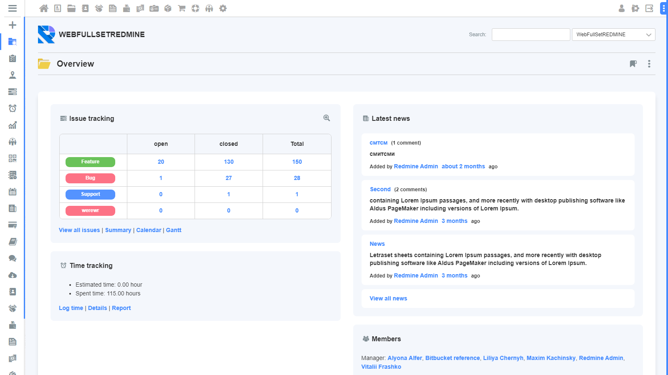Toggle the bookmark flag on the Overview page
668x375 pixels.
click(x=633, y=64)
